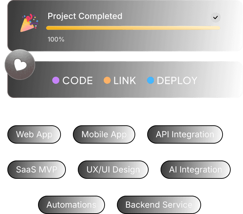Select the CODE label
Image resolution: width=243 pixels, height=214 pixels.
pyautogui.click(x=77, y=81)
